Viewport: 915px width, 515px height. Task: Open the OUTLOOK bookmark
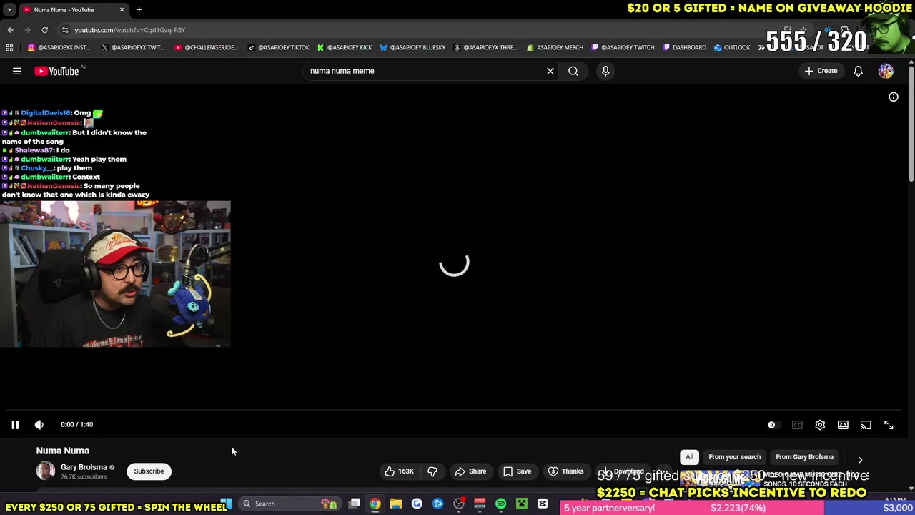732,47
